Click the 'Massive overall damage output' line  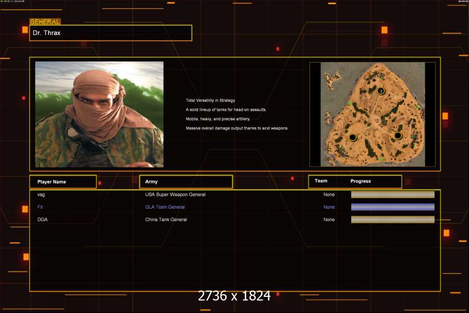pos(237,128)
